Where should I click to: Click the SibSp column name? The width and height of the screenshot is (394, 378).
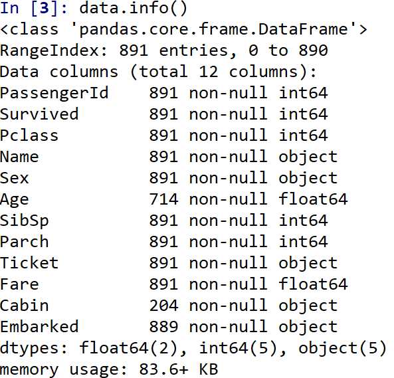24,221
